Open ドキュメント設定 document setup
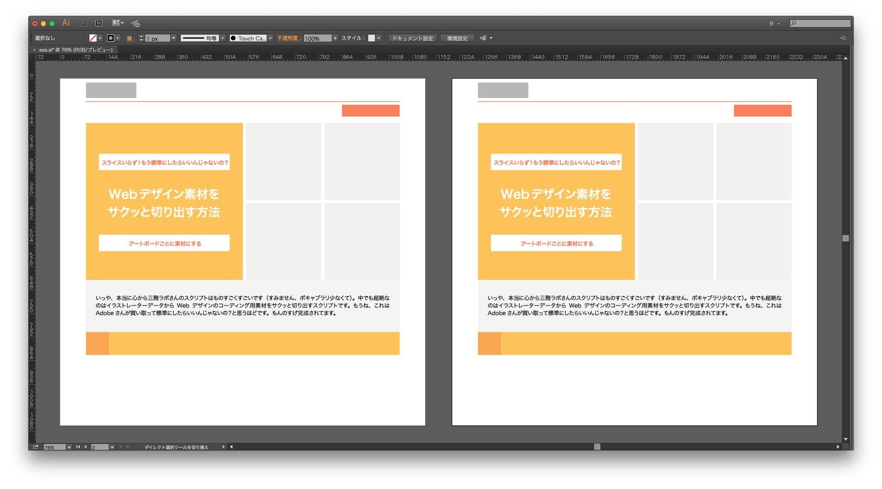This screenshot has width=882, height=489. (x=412, y=38)
